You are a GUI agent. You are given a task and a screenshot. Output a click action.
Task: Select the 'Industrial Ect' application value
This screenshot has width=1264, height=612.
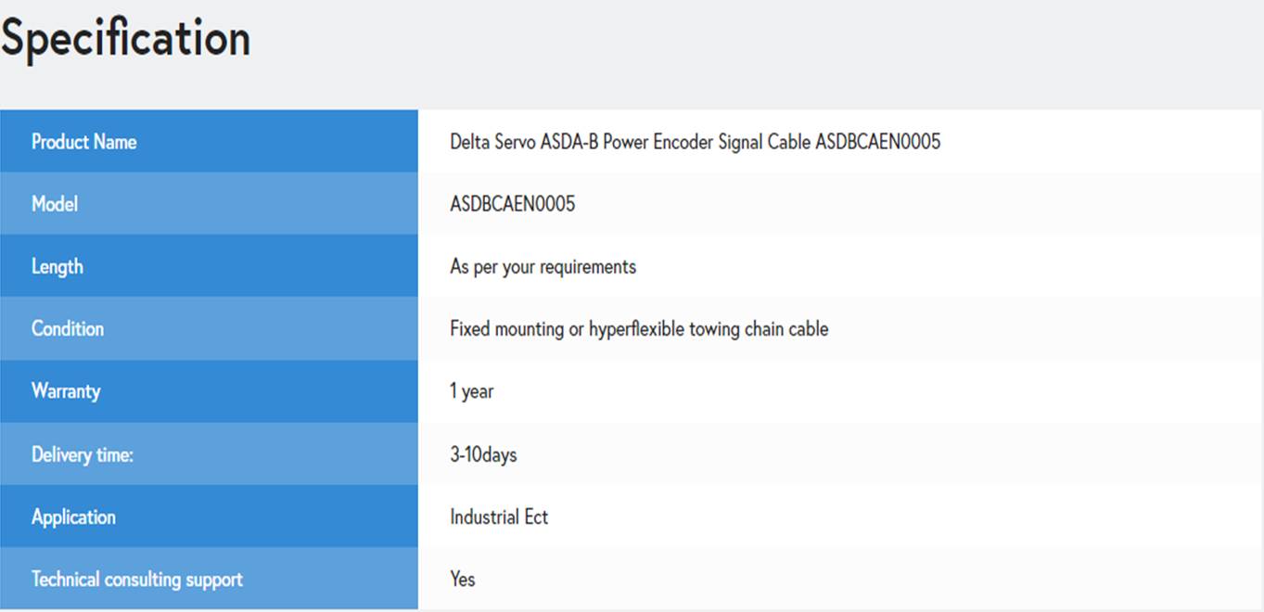499,516
